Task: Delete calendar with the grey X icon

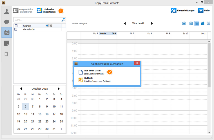Action: click(51, 25)
